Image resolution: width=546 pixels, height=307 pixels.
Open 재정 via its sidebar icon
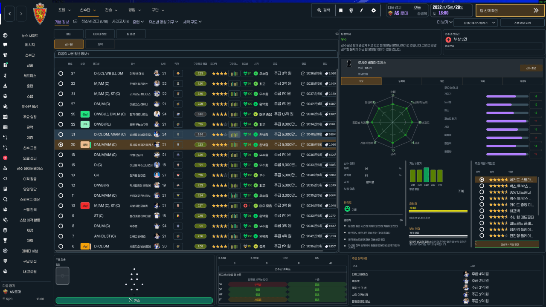coord(5,230)
